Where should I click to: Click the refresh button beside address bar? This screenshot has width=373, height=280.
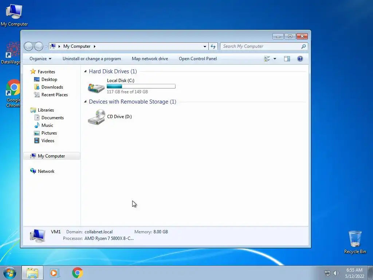click(x=213, y=46)
